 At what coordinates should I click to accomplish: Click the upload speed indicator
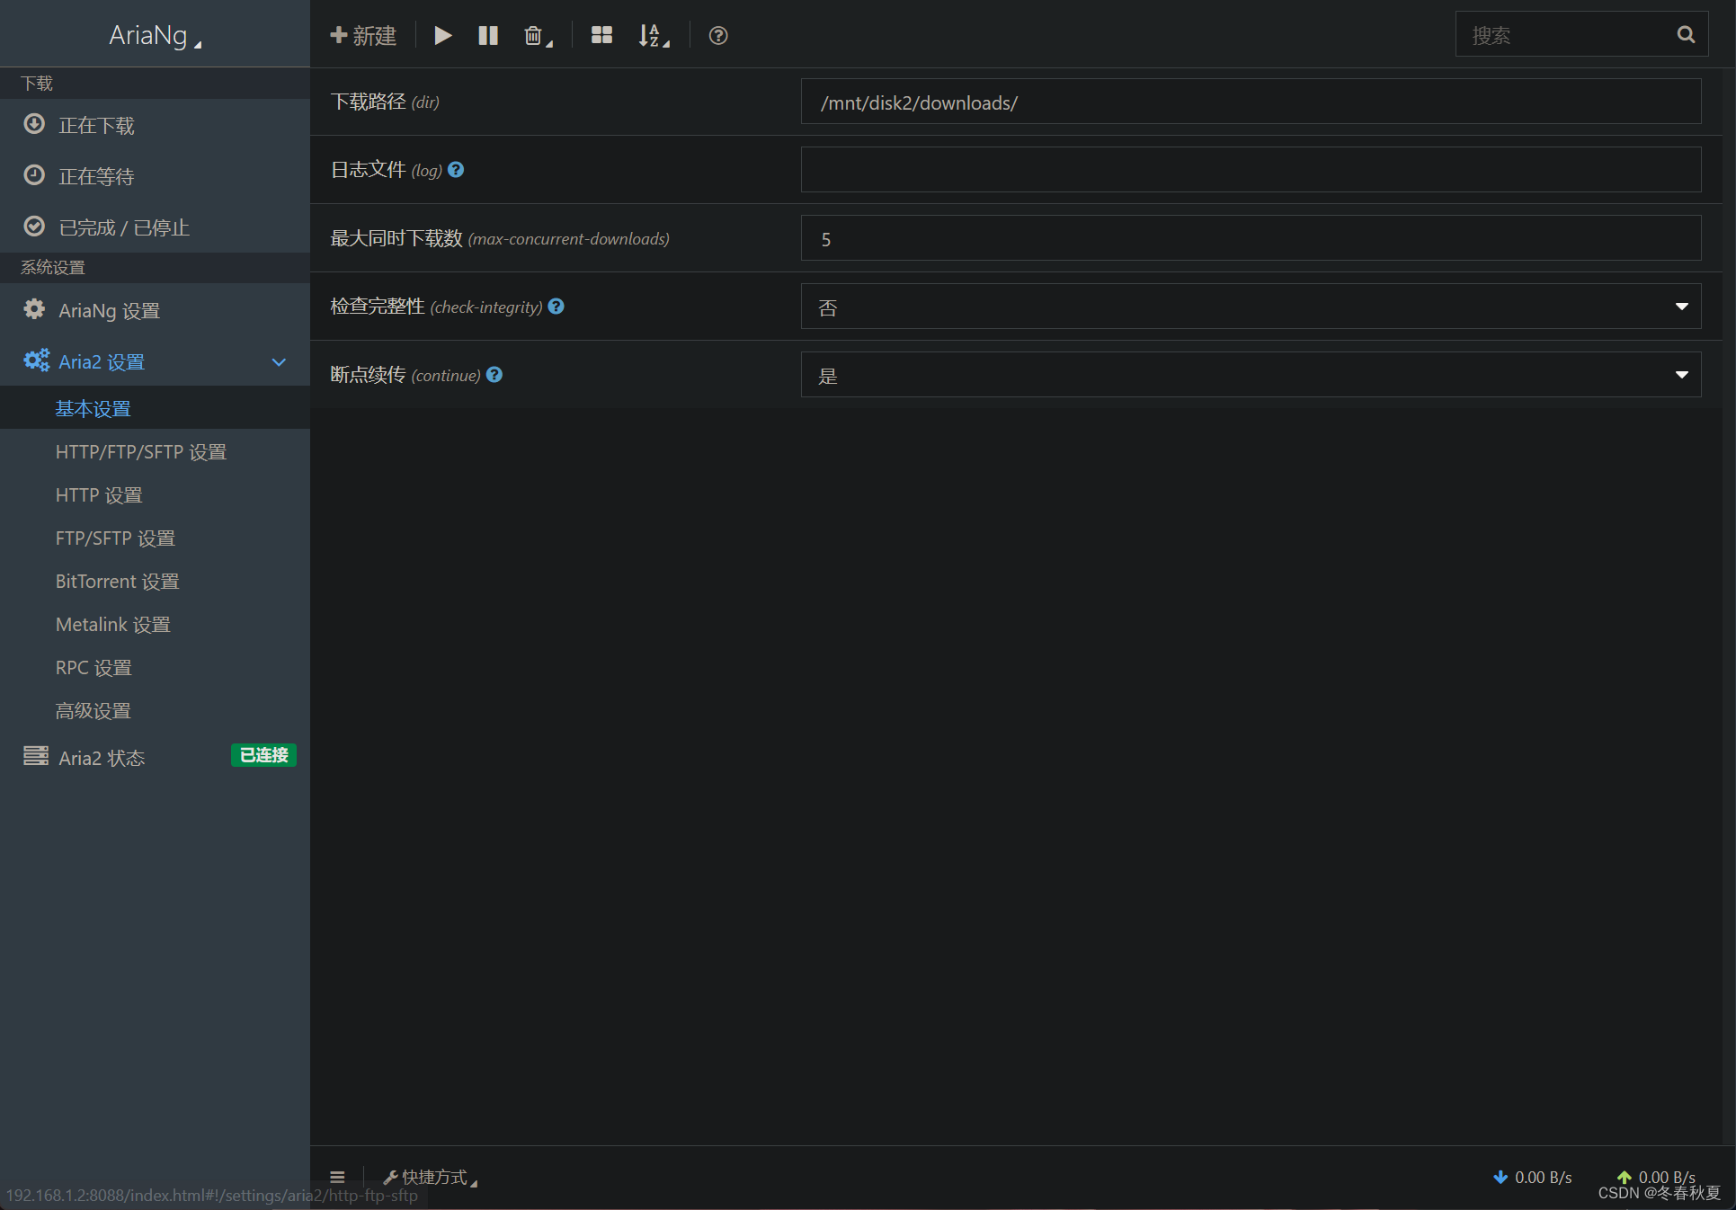(x=1656, y=1177)
